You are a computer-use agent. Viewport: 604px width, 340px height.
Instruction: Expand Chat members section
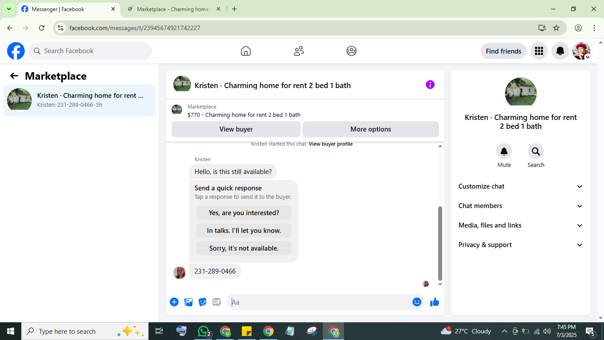[x=521, y=206]
